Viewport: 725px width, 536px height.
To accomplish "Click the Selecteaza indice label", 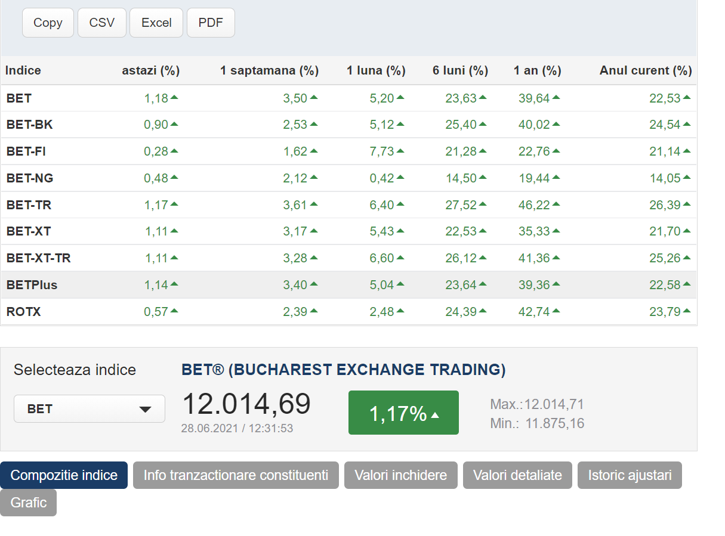I will pyautogui.click(x=75, y=370).
